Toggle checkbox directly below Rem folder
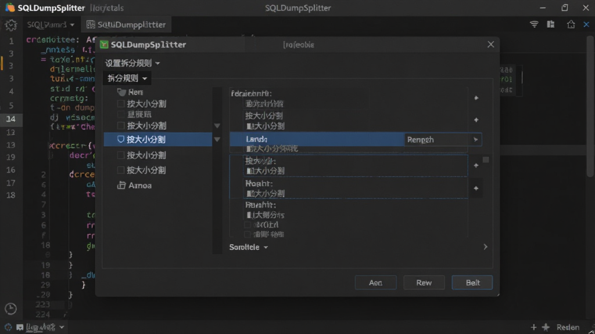This screenshot has width=595, height=334. click(121, 103)
